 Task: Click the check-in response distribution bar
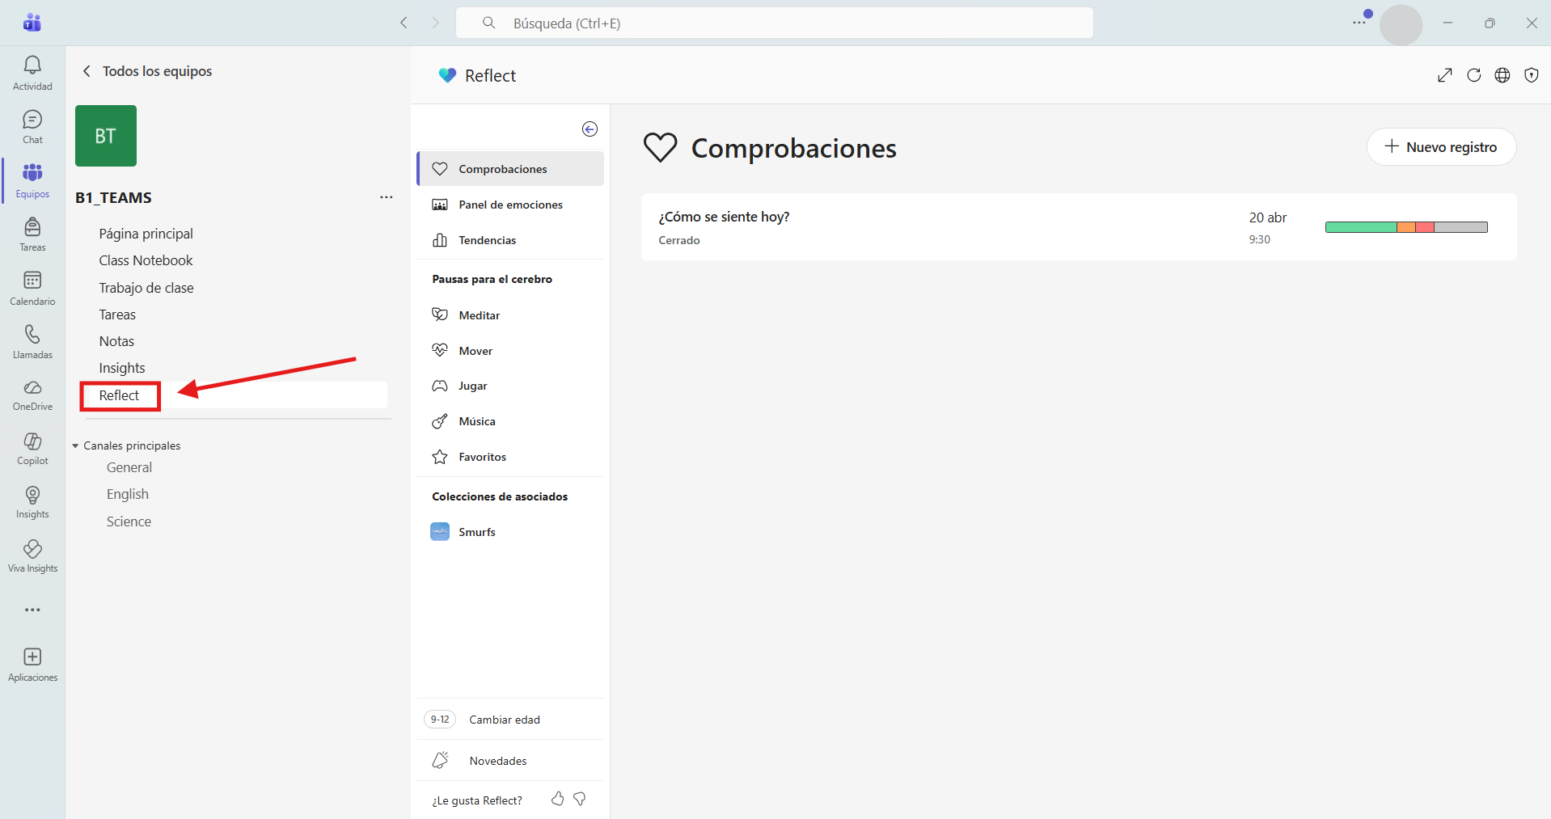1406,227
